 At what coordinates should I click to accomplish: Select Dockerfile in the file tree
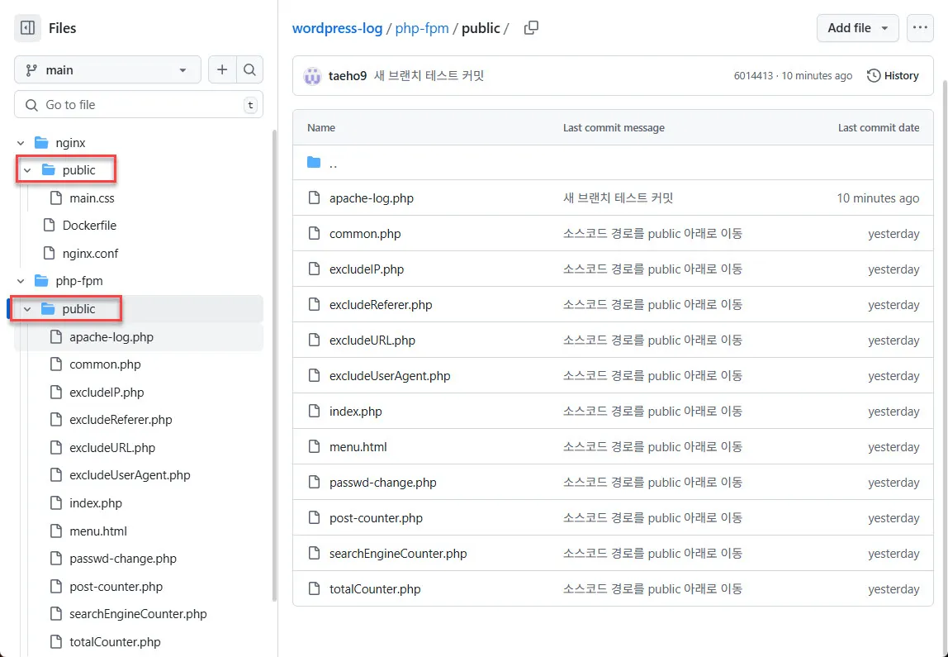89,226
